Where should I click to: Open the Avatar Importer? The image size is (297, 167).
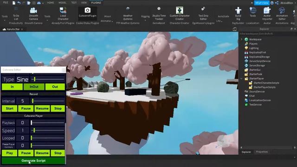267,14
